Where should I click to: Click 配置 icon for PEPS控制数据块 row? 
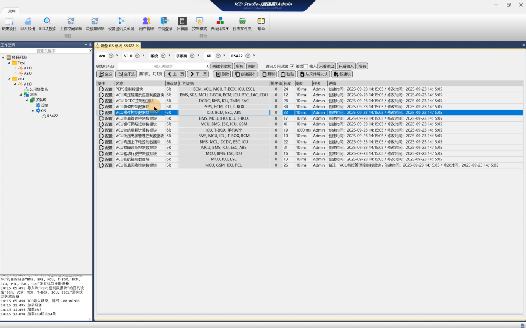[102, 89]
